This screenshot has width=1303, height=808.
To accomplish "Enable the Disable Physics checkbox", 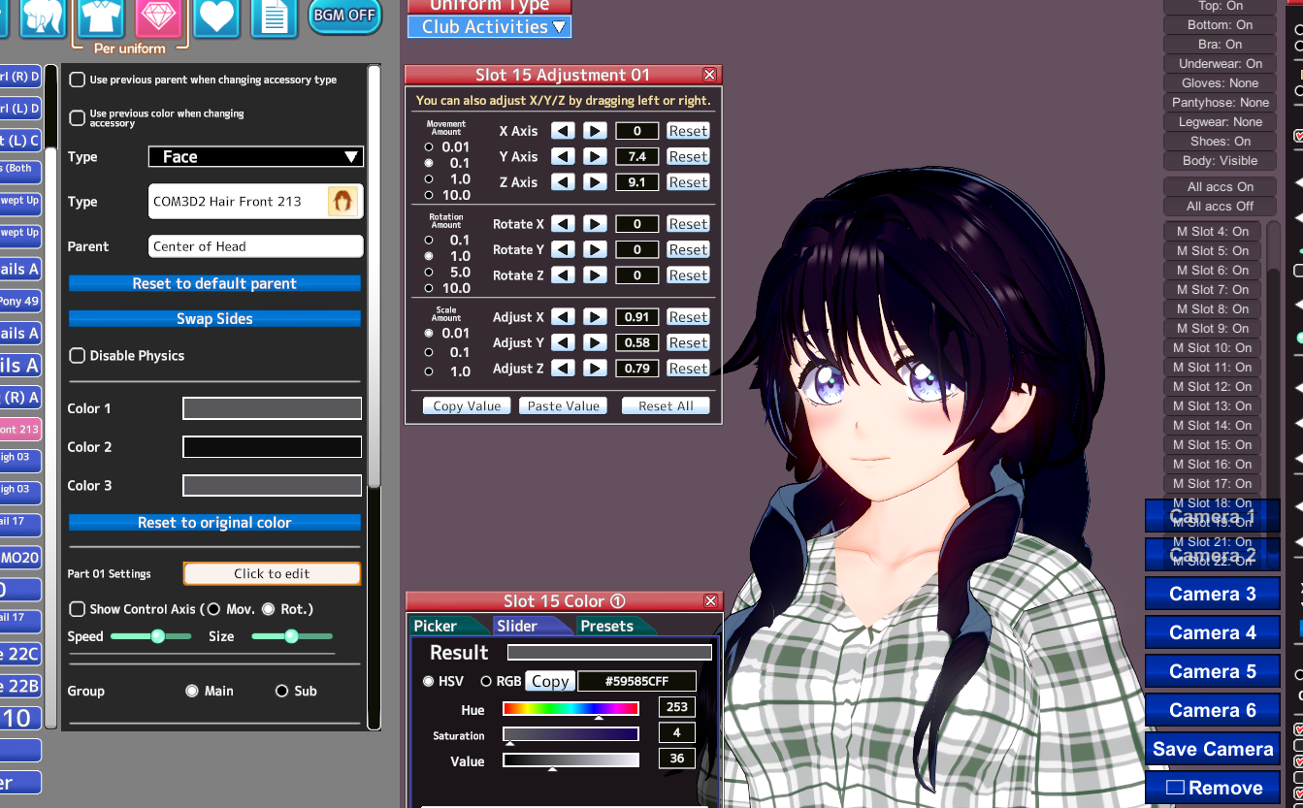I will 78,356.
